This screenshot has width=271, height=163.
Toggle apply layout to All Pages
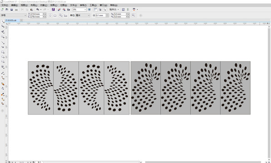point(61,15)
